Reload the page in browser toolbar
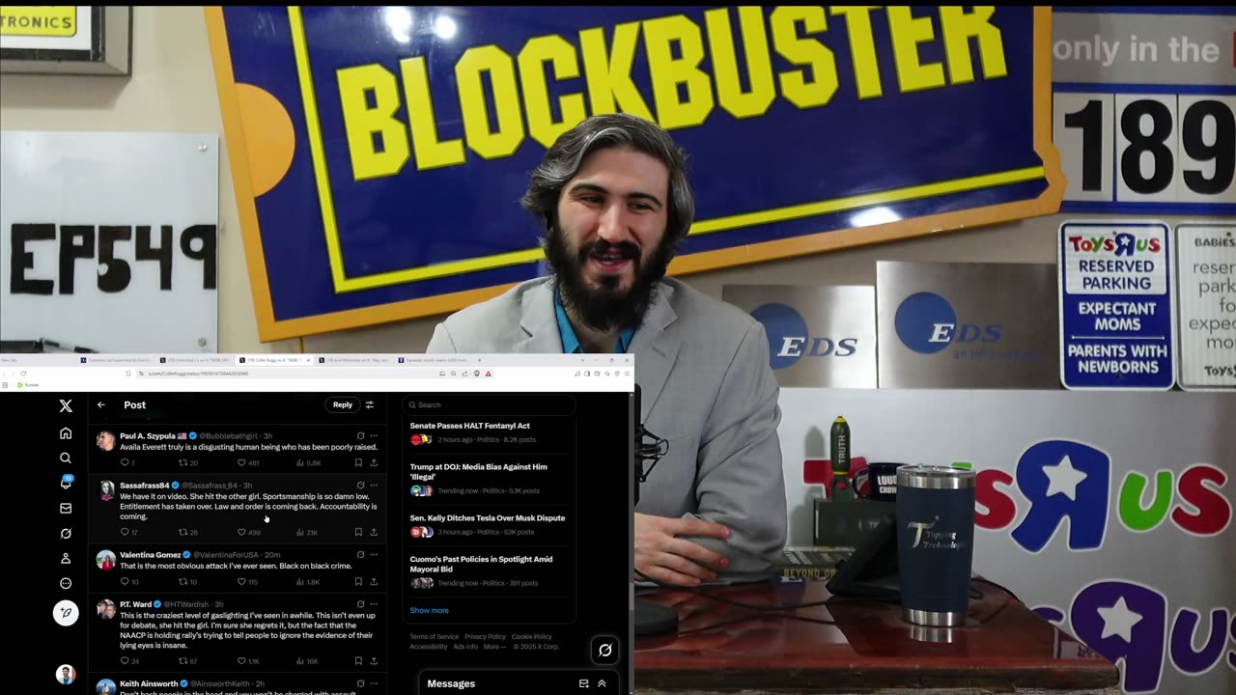The height and width of the screenshot is (695, 1236). pos(23,374)
